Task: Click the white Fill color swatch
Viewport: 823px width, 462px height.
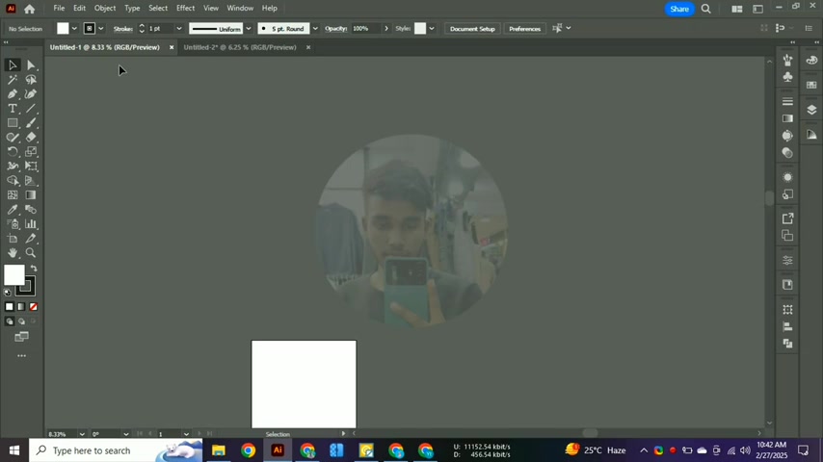Action: pyautogui.click(x=14, y=274)
